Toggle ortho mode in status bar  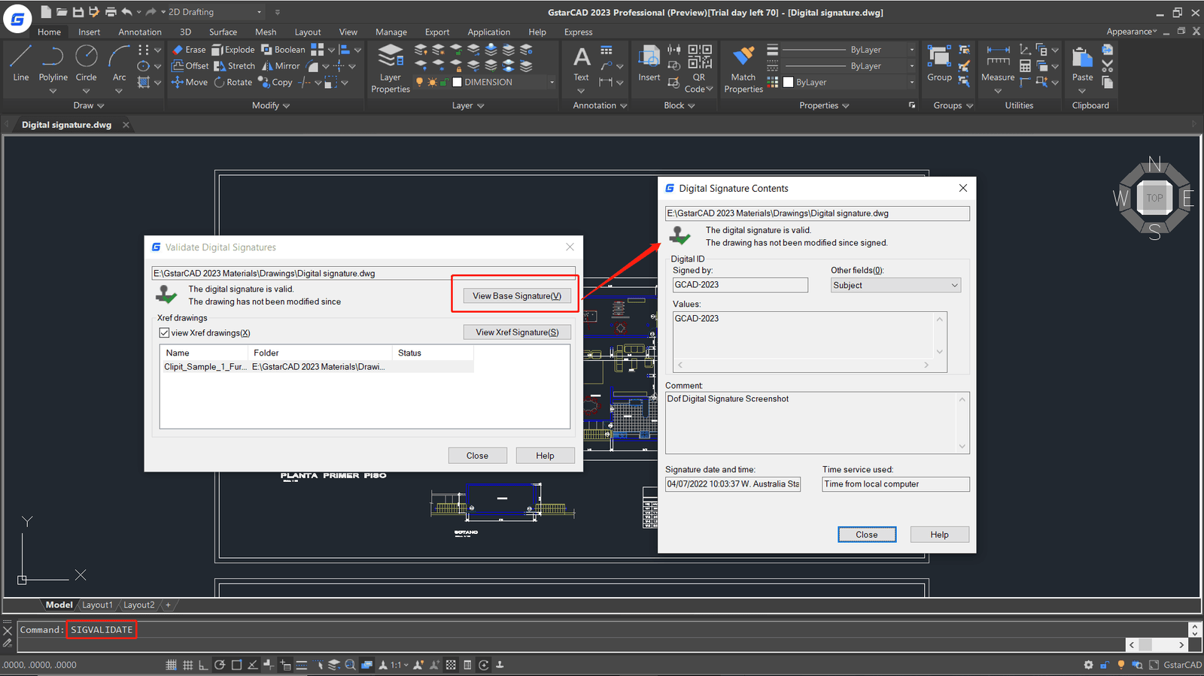tap(203, 665)
